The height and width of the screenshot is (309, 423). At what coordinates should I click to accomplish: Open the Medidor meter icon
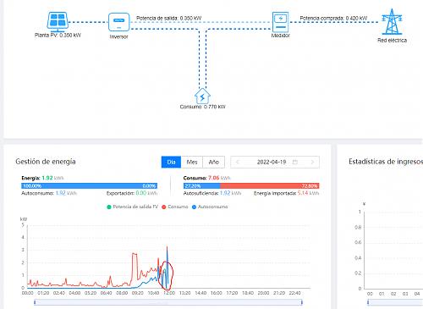(x=280, y=22)
